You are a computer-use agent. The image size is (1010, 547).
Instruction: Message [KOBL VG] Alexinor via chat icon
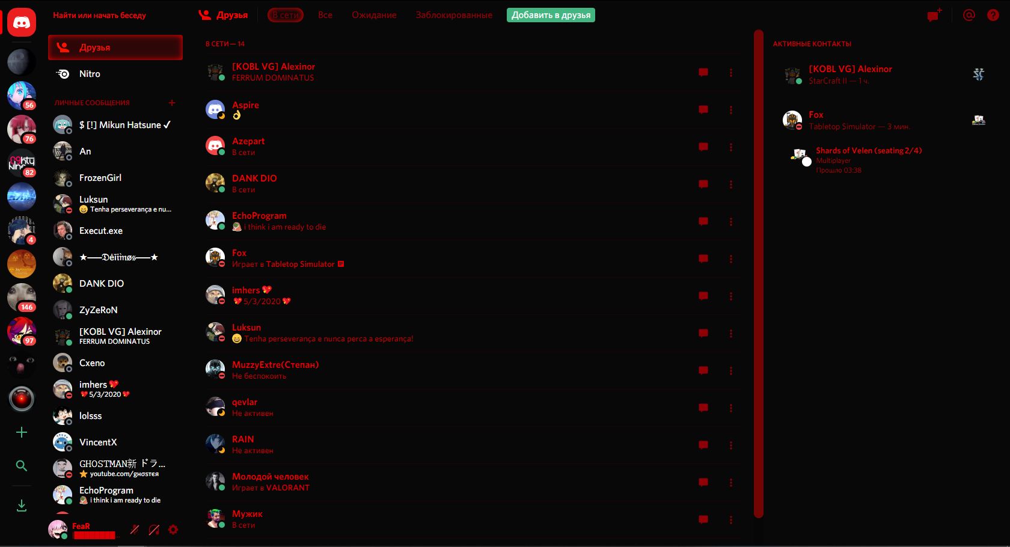click(703, 73)
